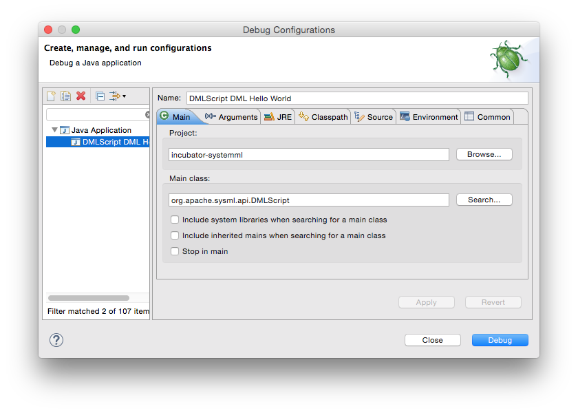Collapse the Java Application tree node
The height and width of the screenshot is (413, 578).
55,130
